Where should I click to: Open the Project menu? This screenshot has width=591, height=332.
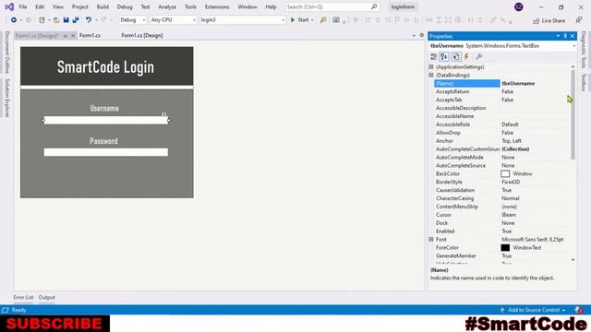[x=80, y=6]
